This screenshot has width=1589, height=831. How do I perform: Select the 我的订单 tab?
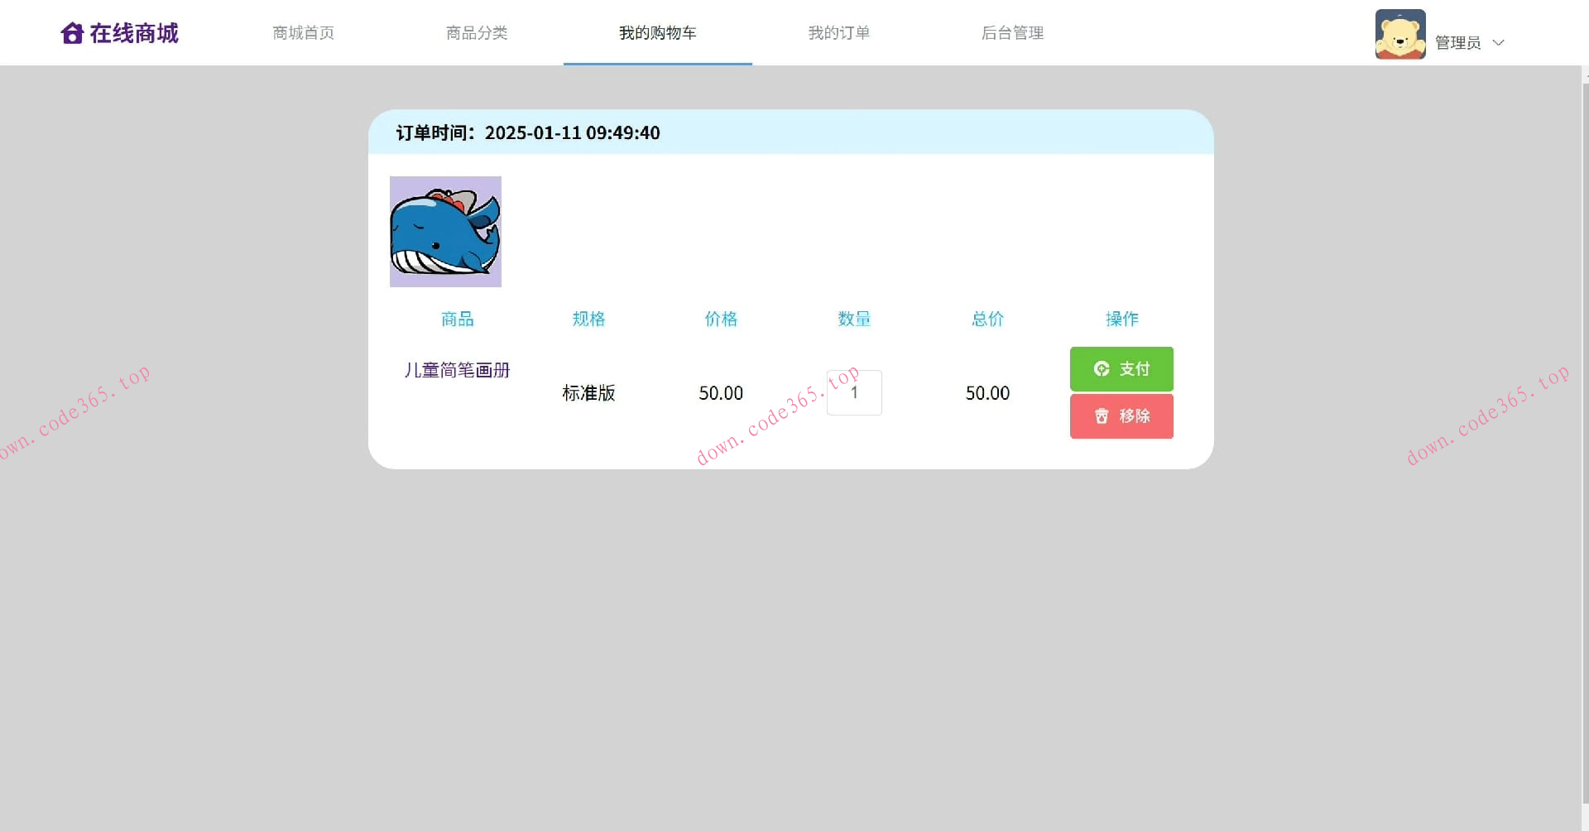coord(838,32)
